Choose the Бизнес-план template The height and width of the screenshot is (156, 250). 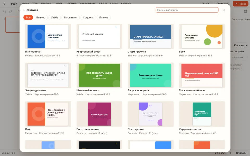(48, 41)
